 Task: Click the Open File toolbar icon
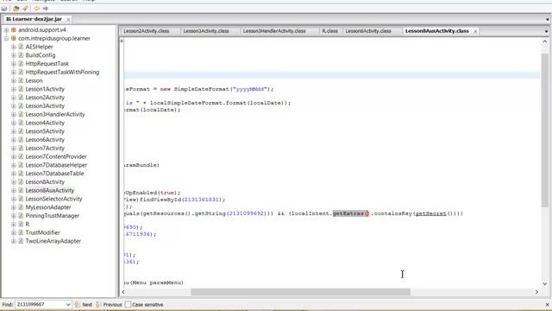(4, 9)
